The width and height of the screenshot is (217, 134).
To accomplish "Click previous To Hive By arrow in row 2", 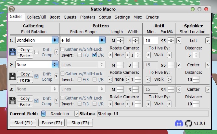I will coord(148,79).
